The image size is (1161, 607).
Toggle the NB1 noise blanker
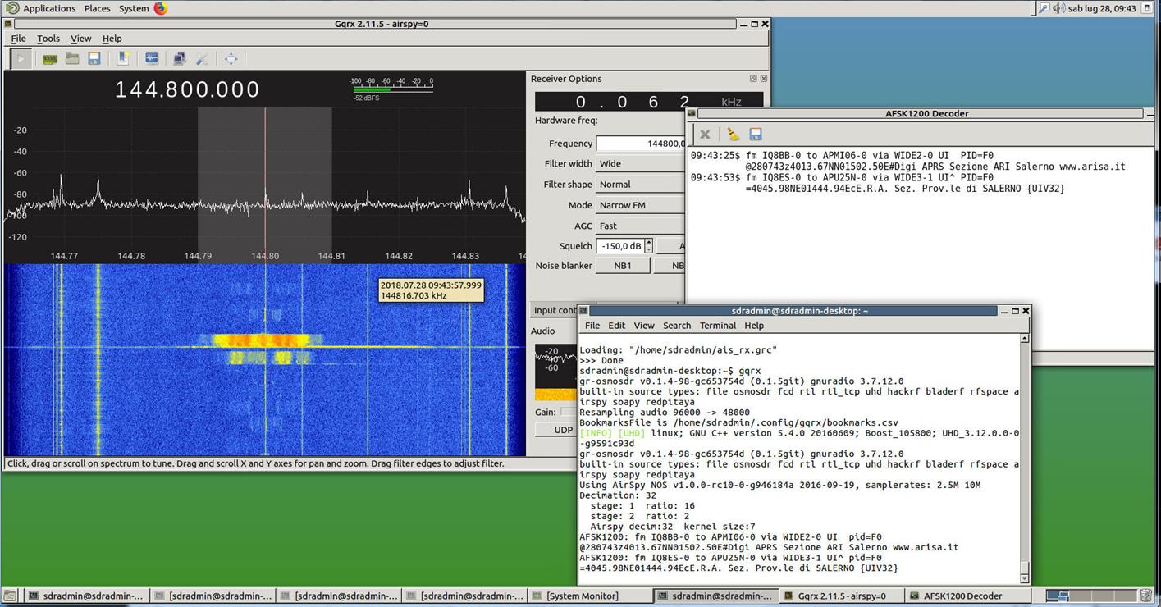click(623, 266)
